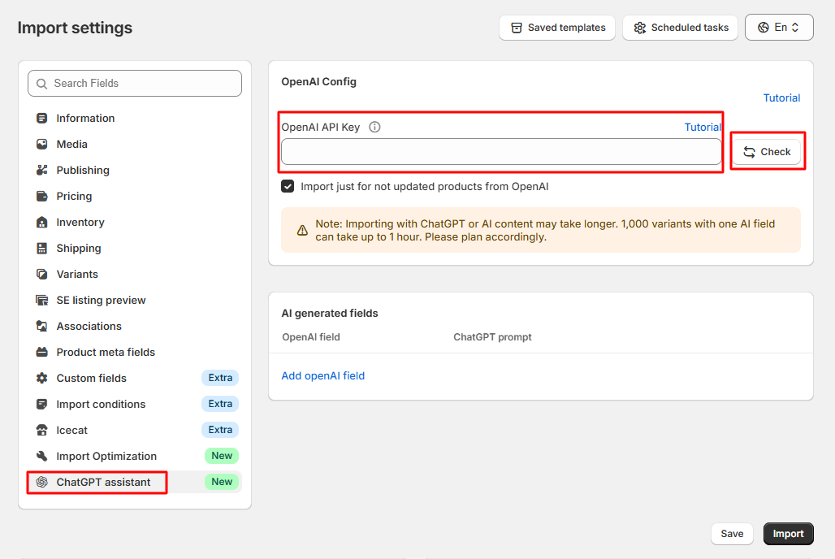Viewport: 835px width, 559px height.
Task: Click the 'OpenAI field' column header
Action: click(311, 337)
